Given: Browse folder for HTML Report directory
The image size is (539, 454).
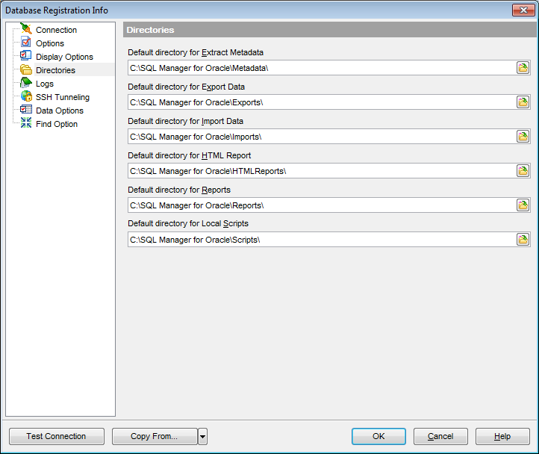Looking at the screenshot, I should (523, 171).
